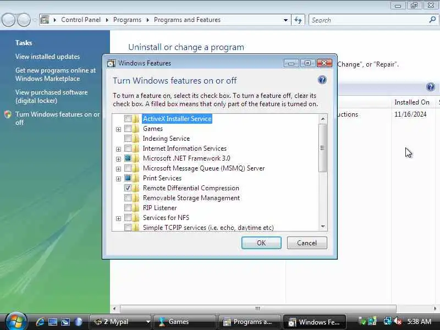Expand the Print Services node
Image resolution: width=440 pixels, height=330 pixels.
point(118,179)
